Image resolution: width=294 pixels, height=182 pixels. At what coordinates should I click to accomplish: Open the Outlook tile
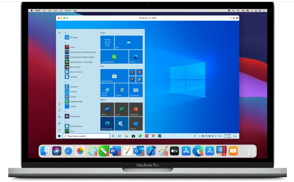click(x=136, y=123)
